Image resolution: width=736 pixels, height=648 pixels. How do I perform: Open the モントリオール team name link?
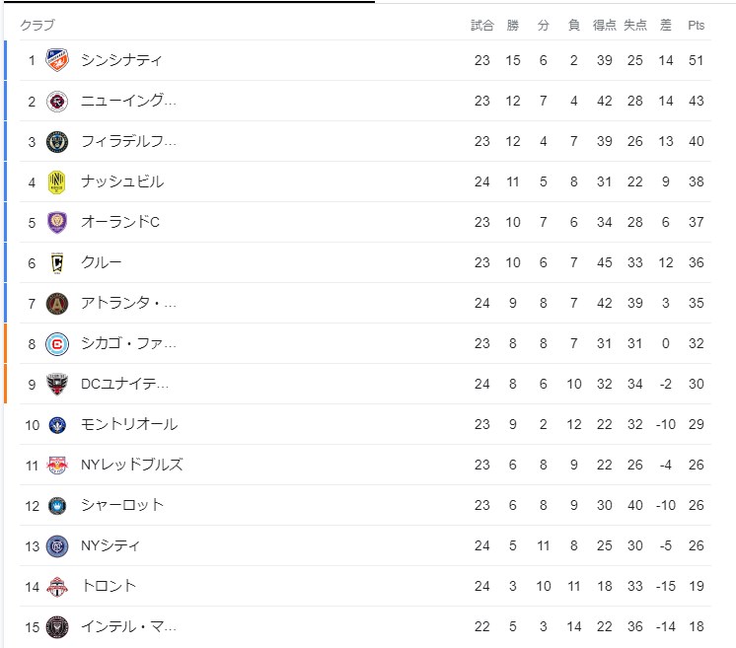pyautogui.click(x=129, y=424)
